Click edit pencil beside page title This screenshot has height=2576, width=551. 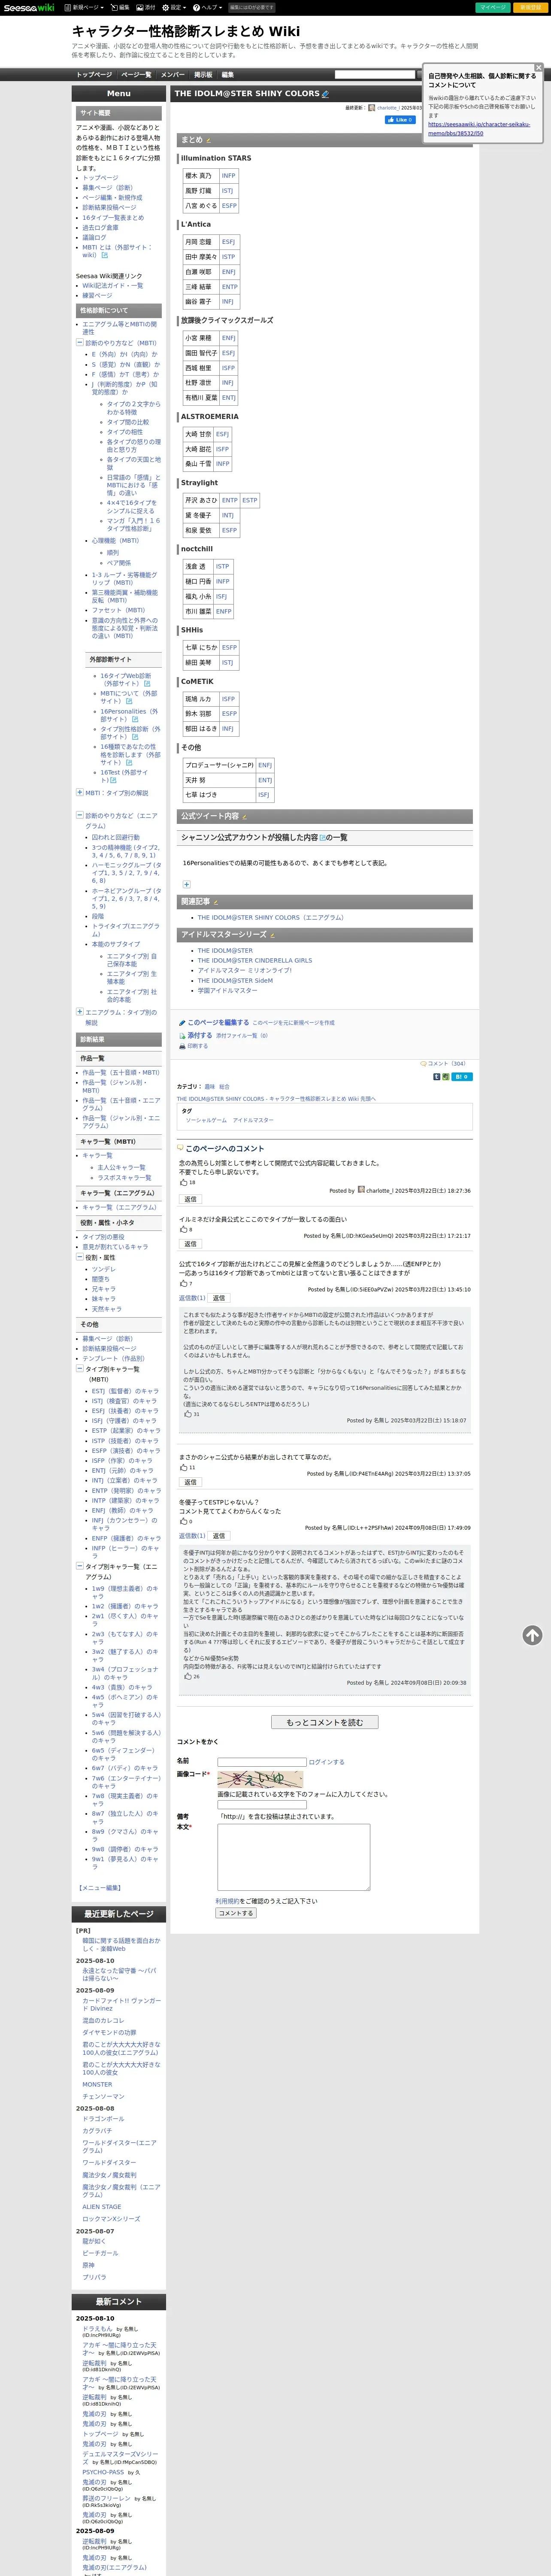pyautogui.click(x=325, y=94)
